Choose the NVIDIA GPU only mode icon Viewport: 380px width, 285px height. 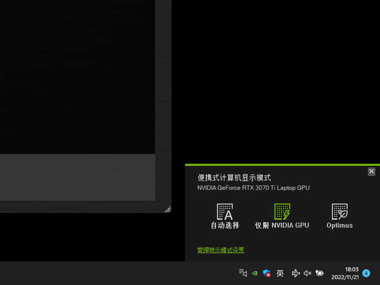[x=282, y=212]
